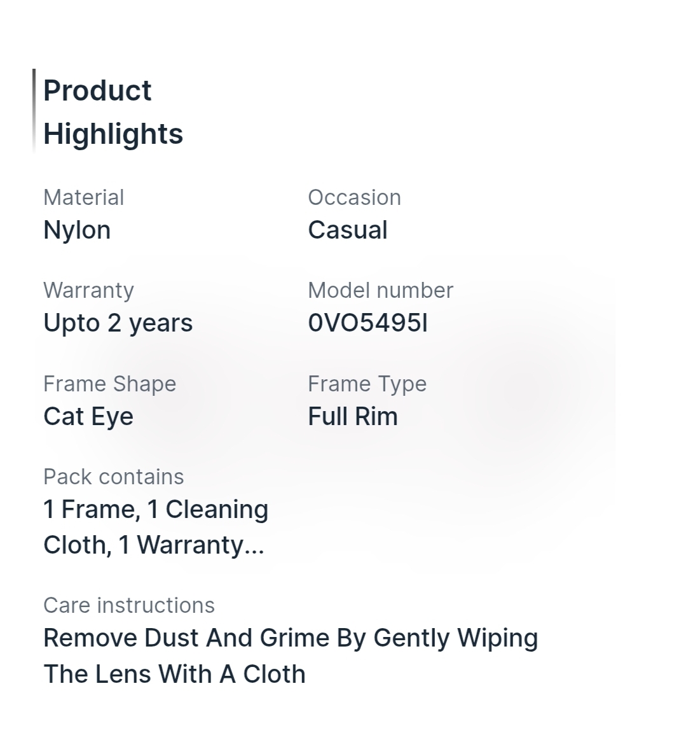The image size is (686, 749).
Task: Click the Product Highlights heading
Action: (x=113, y=112)
